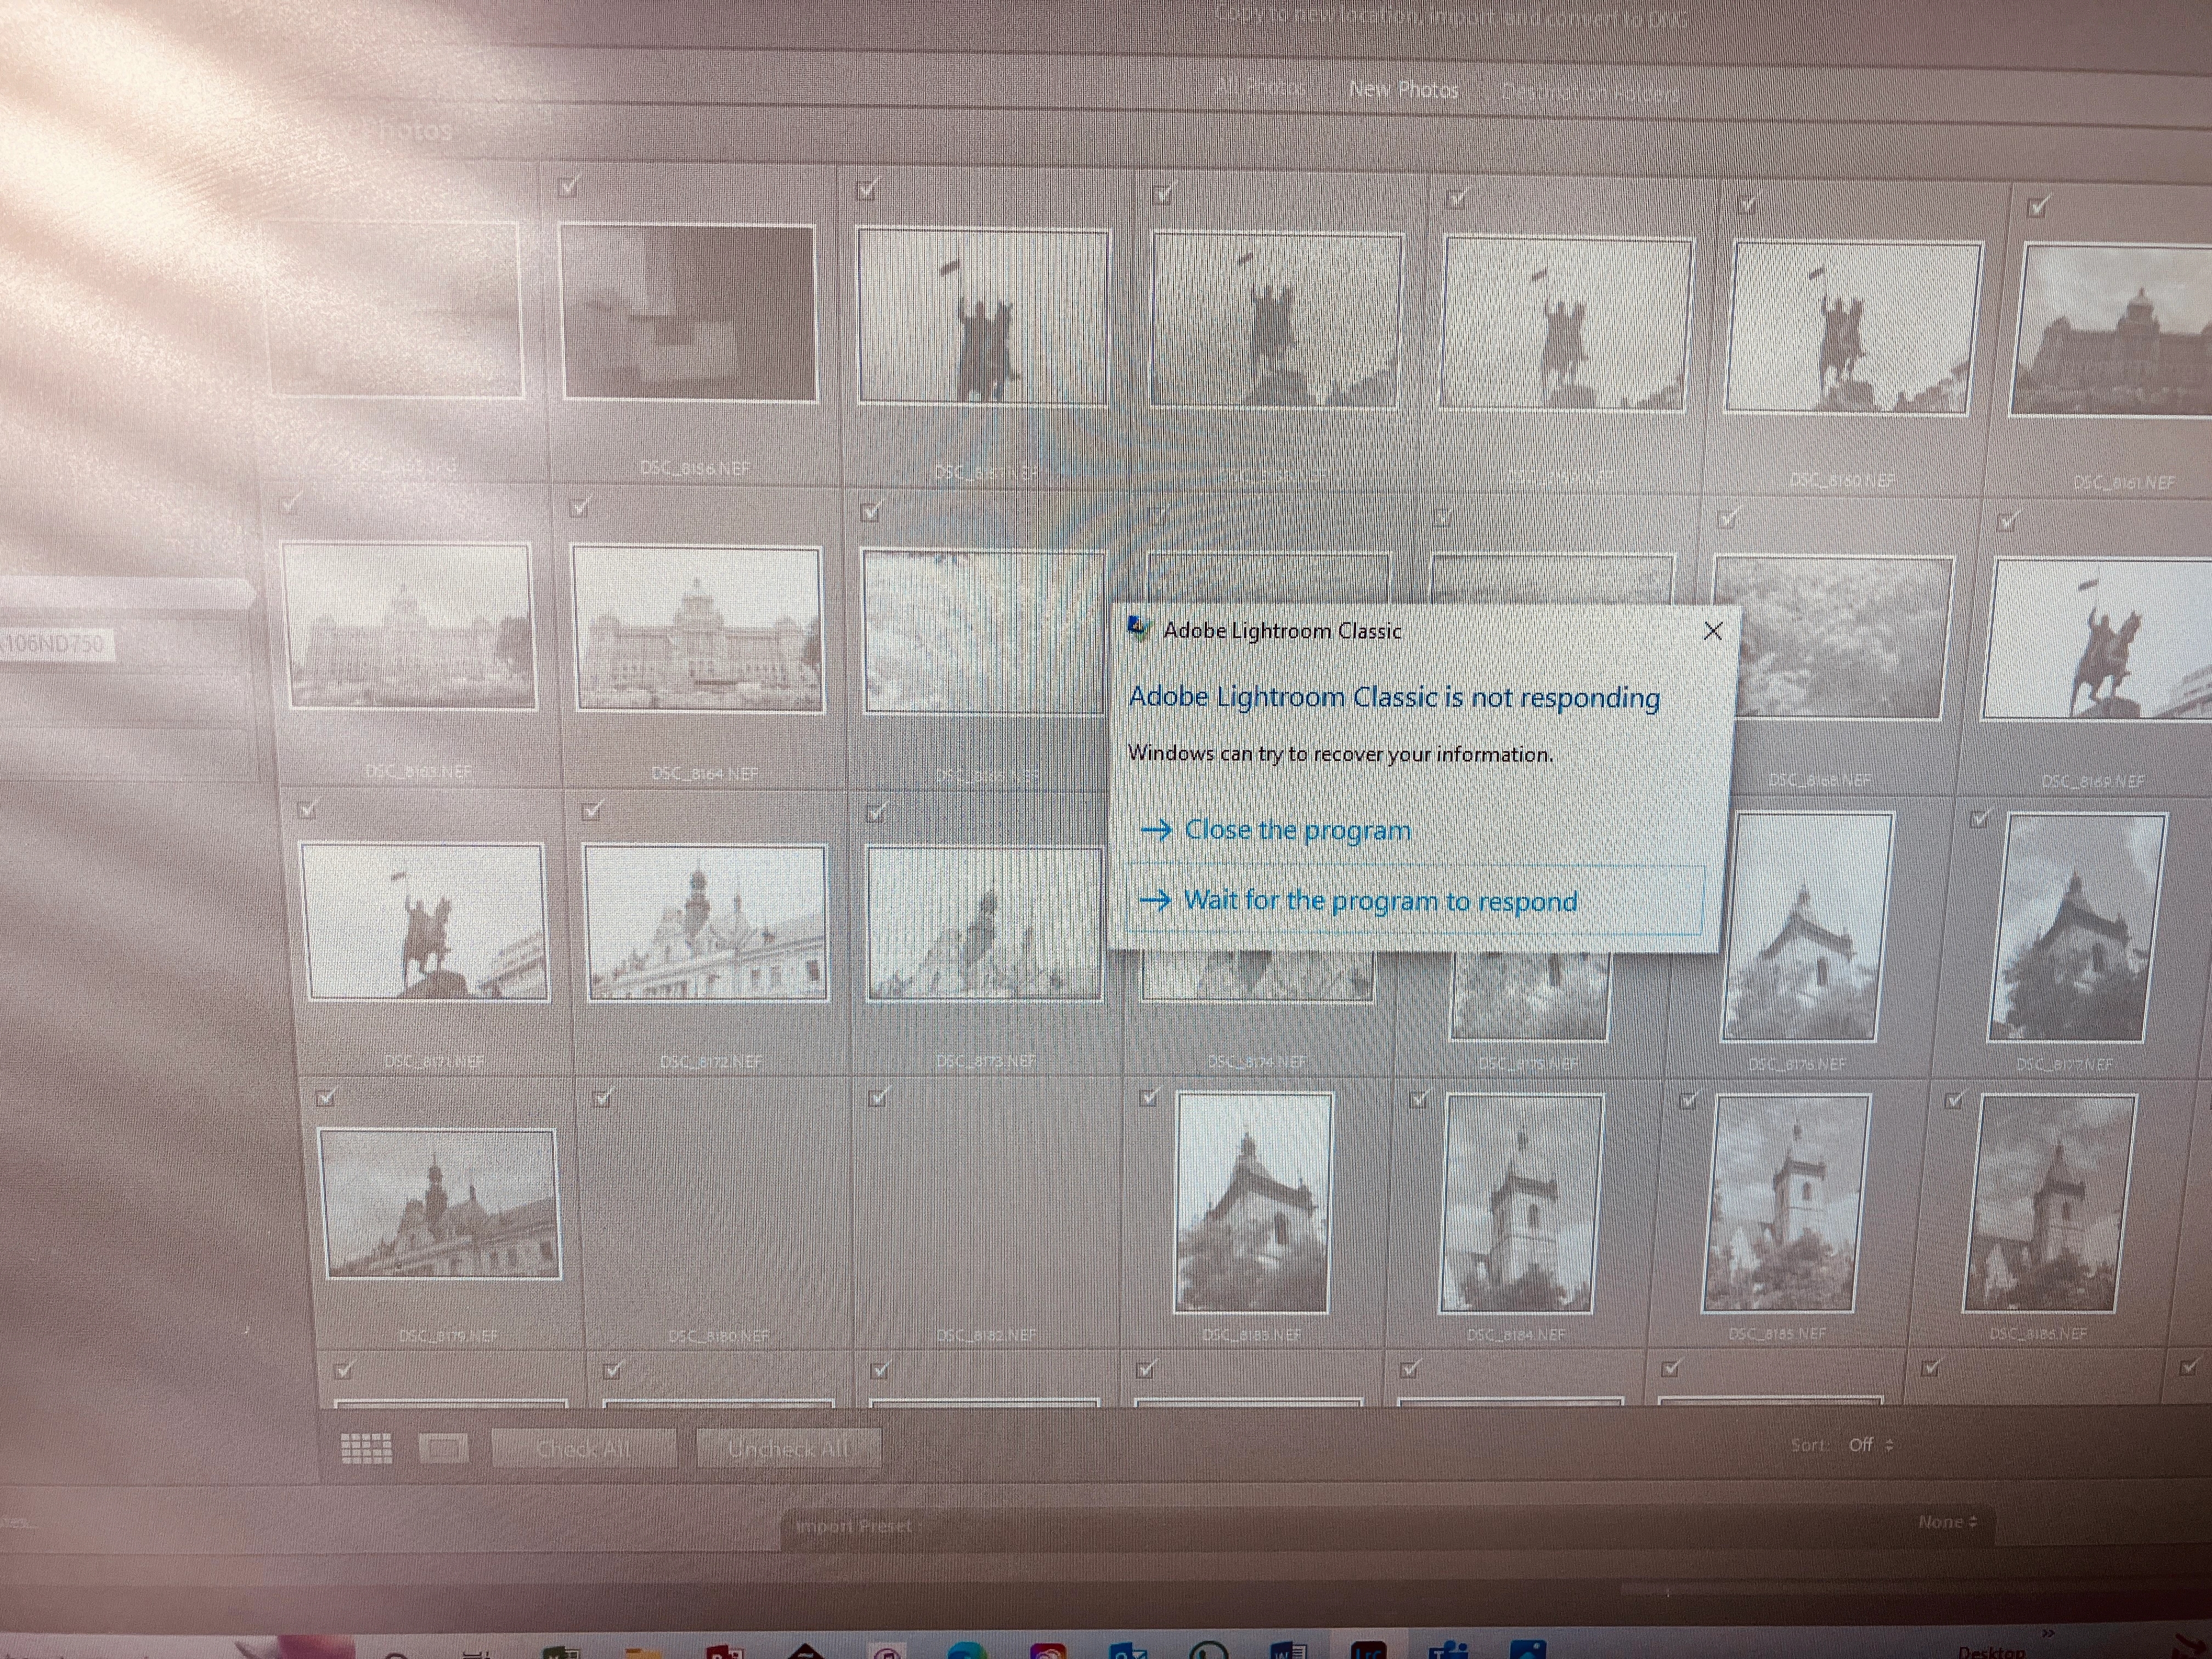Screen dimensions: 2212x1659
Task: Open Word from the taskbar
Action: 1288,1651
